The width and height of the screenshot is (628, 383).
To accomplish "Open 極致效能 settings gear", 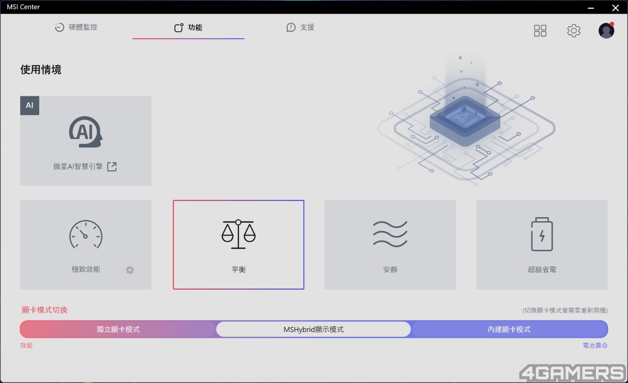I will click(x=130, y=270).
